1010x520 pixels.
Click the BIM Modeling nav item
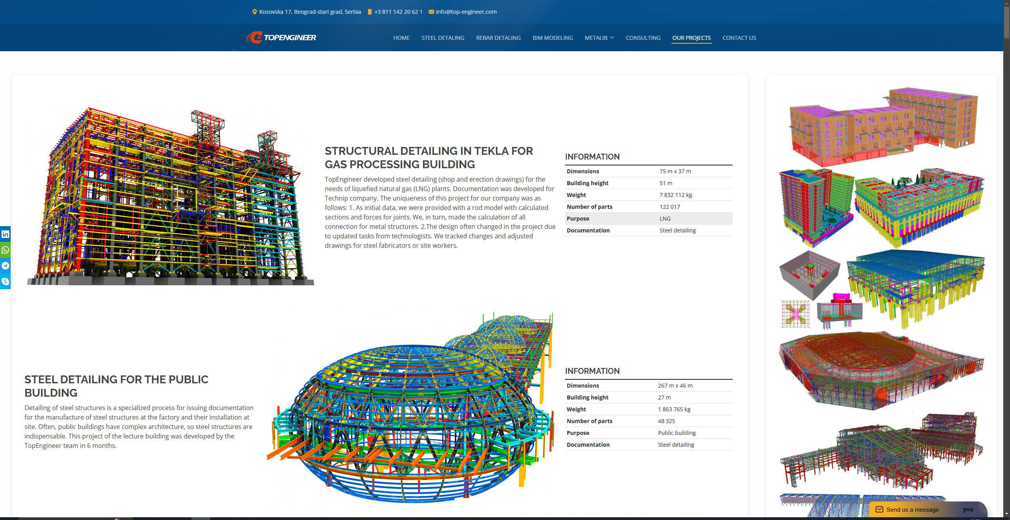coord(552,38)
